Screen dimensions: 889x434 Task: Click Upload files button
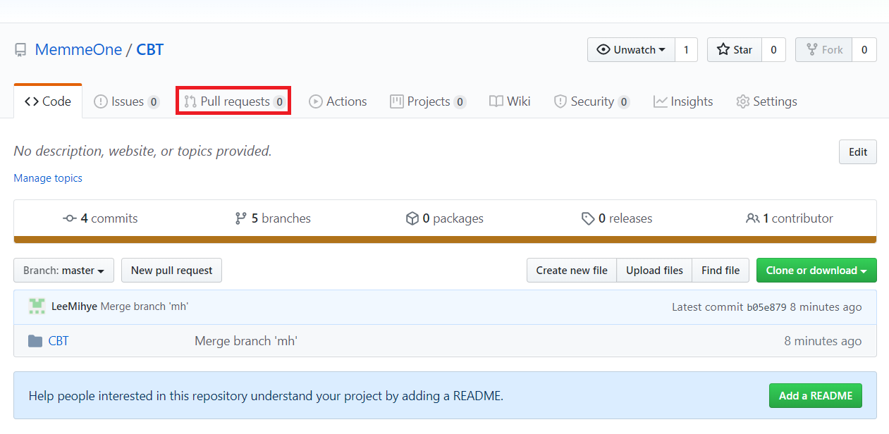(654, 271)
